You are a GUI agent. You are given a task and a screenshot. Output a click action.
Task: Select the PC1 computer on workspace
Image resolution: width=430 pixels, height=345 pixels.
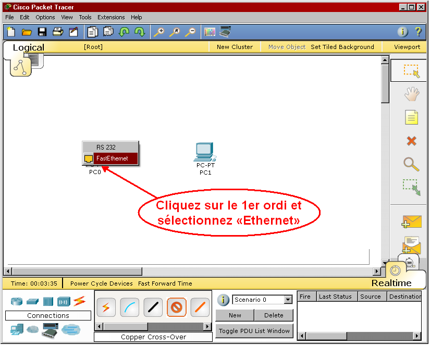(x=205, y=152)
